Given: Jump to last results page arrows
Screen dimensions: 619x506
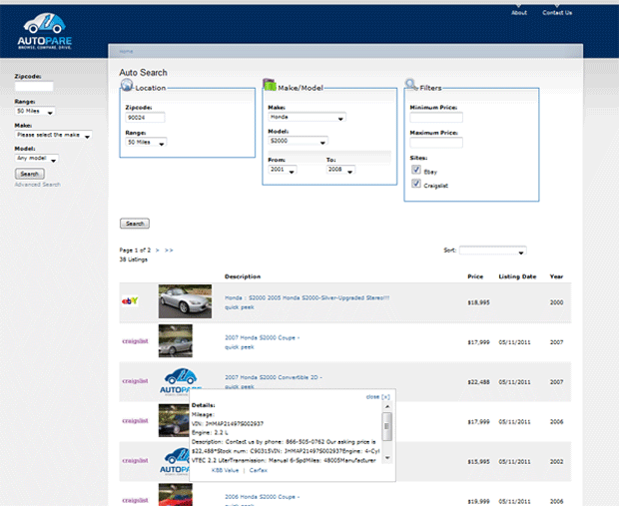Looking at the screenshot, I should pyautogui.click(x=169, y=251).
